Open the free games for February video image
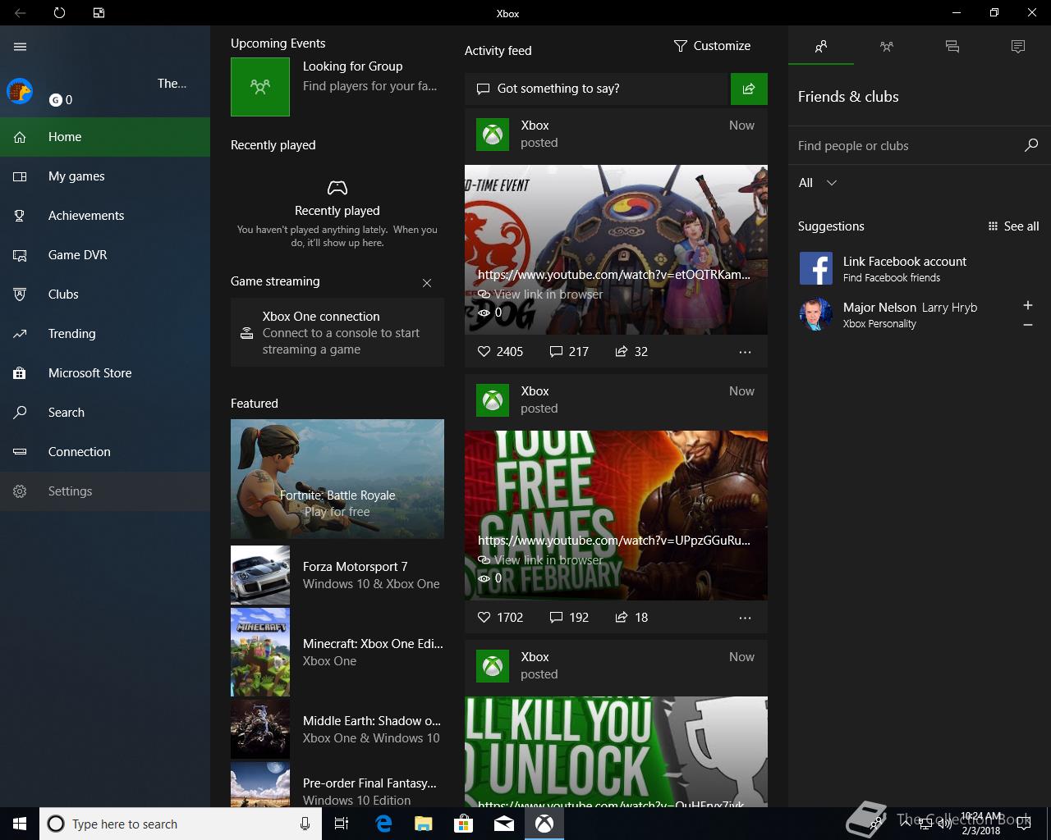1051x840 pixels. [x=616, y=515]
